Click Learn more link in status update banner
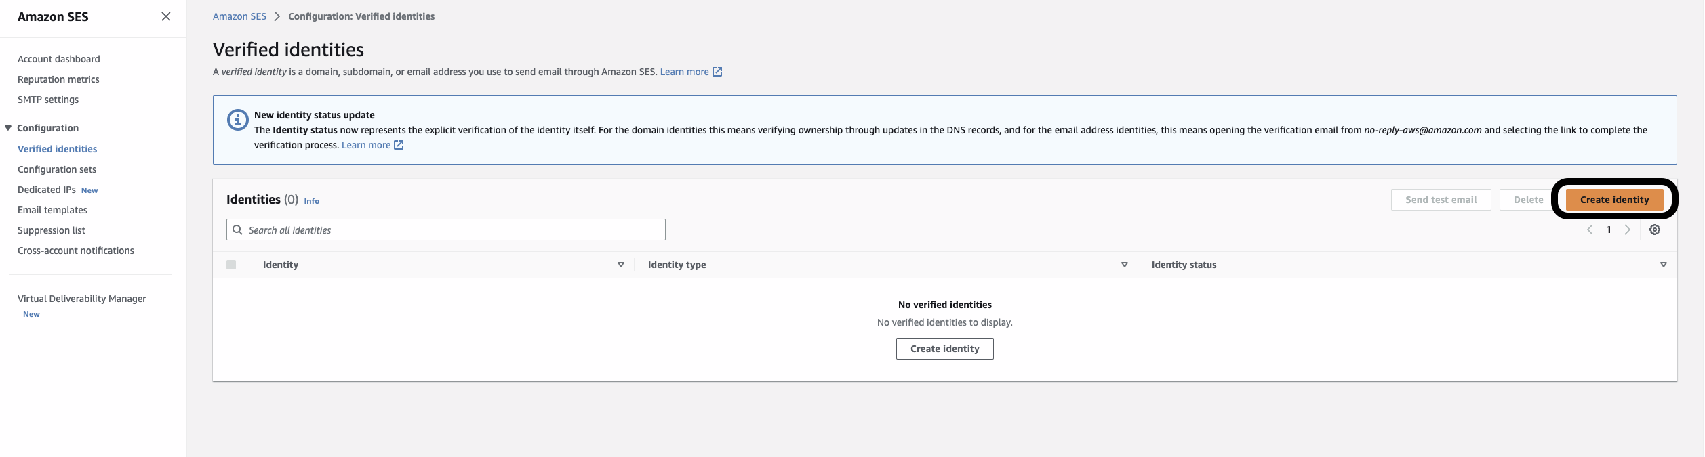Viewport: 1705px width, 457px height. tap(366, 145)
